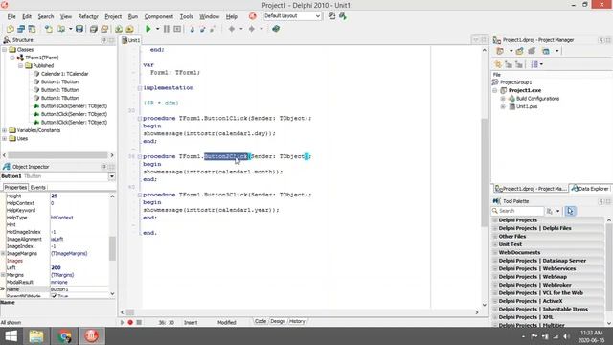Click the macro play triangle in the editor status bar
Image resolution: width=613 pixels, height=345 pixels.
pos(122,322)
